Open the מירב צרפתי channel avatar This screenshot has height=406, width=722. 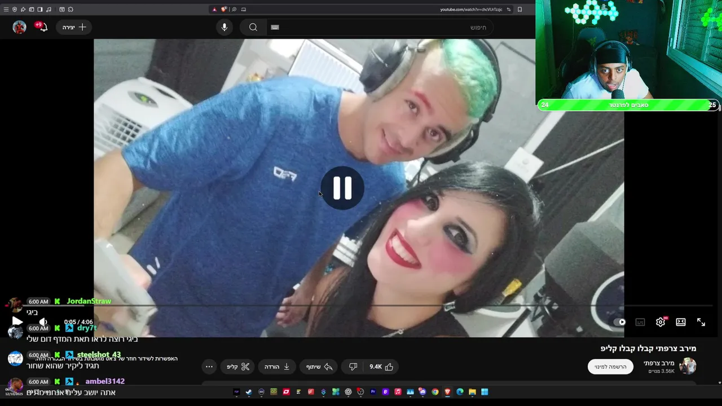pos(688,366)
